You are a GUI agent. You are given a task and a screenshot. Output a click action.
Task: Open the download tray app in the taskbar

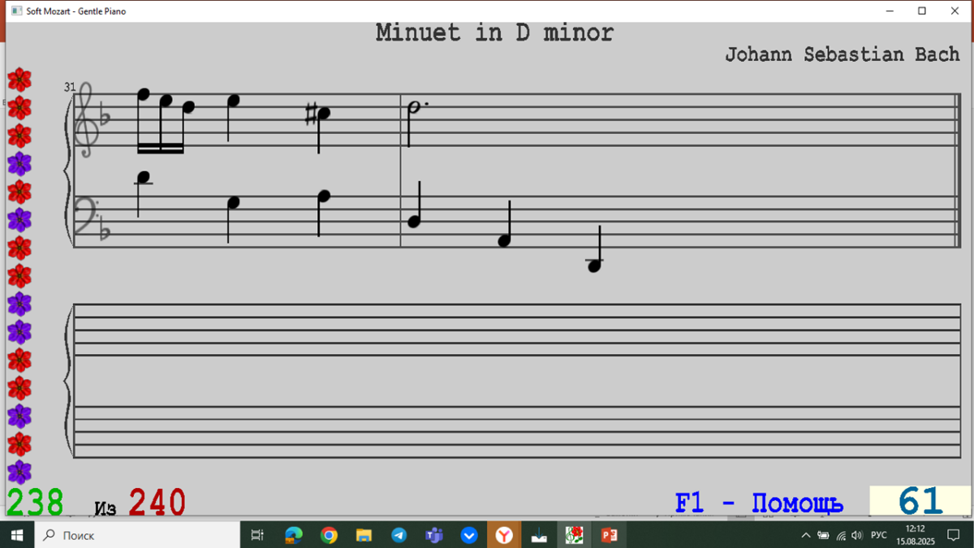[x=539, y=535]
